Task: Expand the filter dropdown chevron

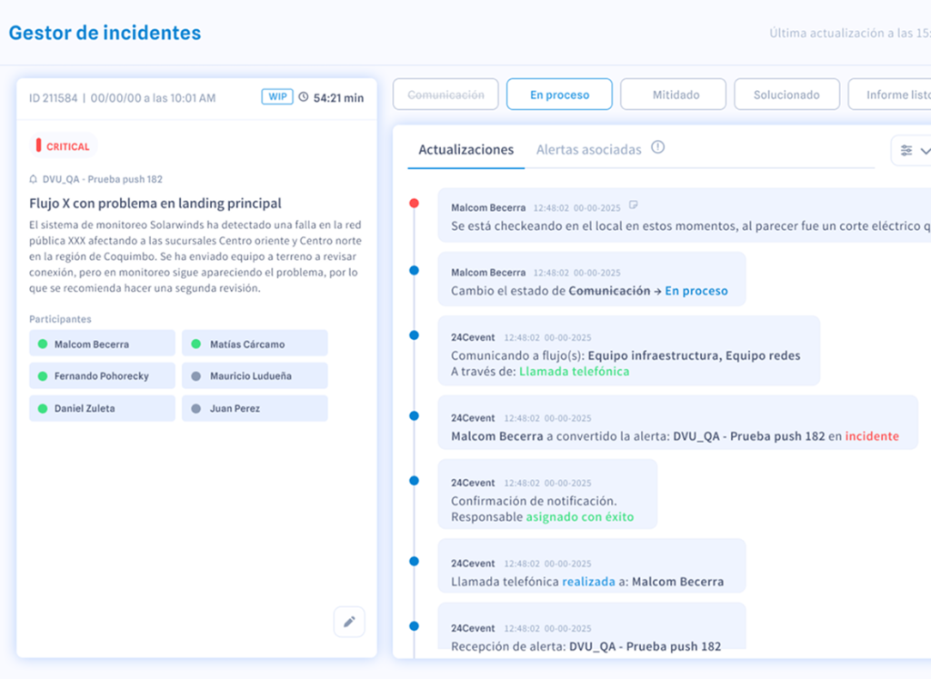Action: pos(926,151)
